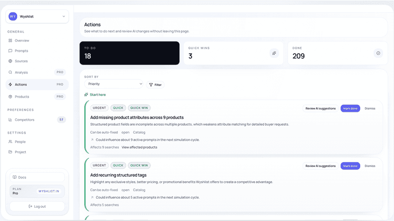Click the log out arrow icon
This screenshot has height=221, width=394.
point(30,206)
